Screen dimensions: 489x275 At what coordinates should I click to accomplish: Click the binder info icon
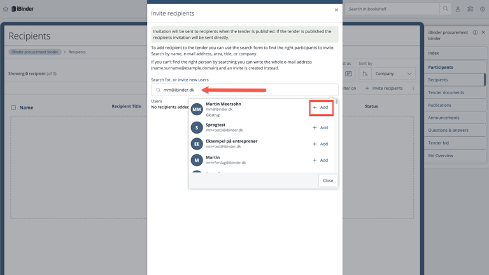475,32
